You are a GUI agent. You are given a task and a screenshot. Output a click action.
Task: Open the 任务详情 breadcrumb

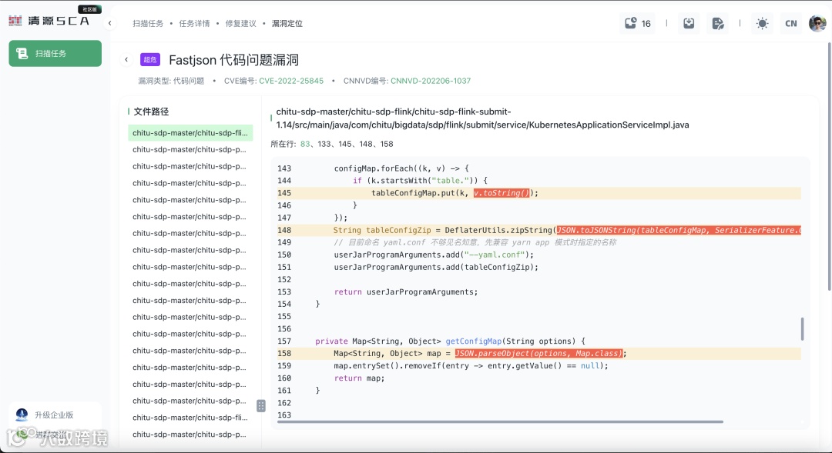(194, 23)
